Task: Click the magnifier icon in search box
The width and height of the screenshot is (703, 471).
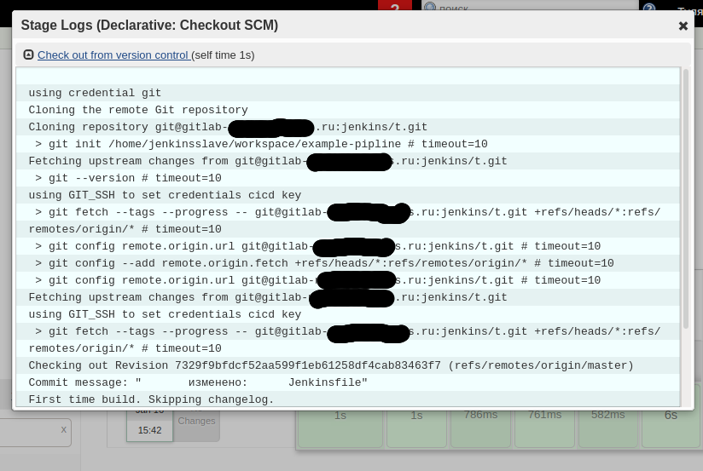Action: coord(430,8)
